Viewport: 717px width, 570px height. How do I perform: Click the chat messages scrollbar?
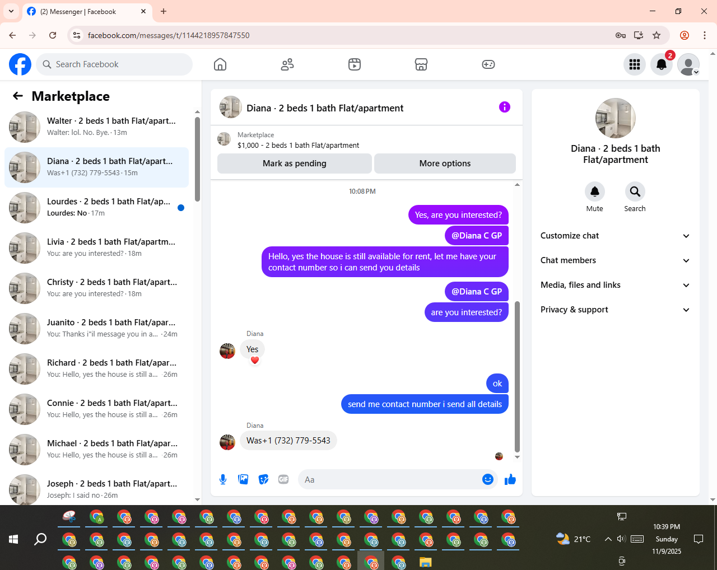click(517, 376)
